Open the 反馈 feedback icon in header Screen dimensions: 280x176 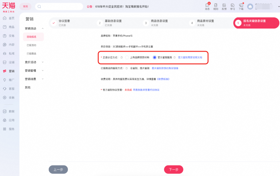point(224,5)
